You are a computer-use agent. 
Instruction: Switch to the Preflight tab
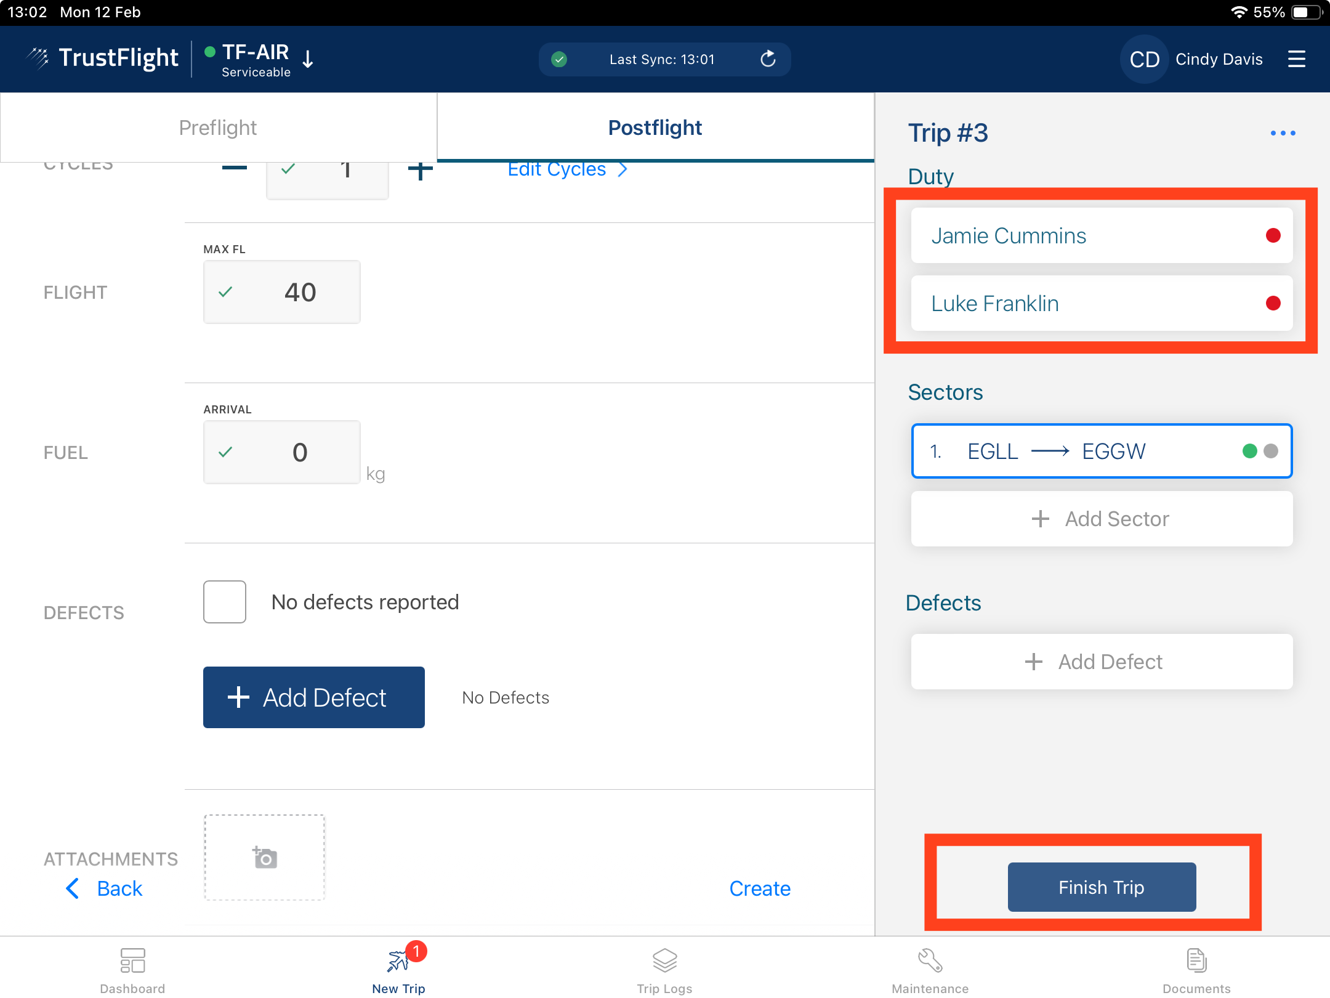[218, 128]
